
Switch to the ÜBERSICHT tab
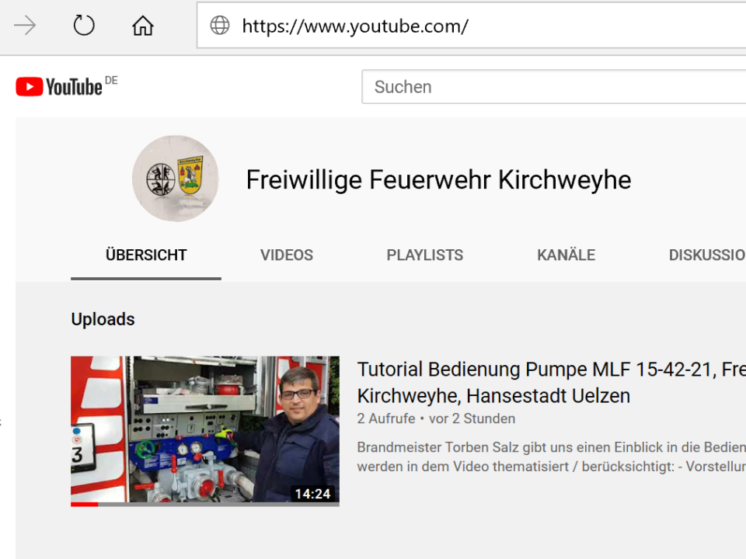[x=146, y=255]
